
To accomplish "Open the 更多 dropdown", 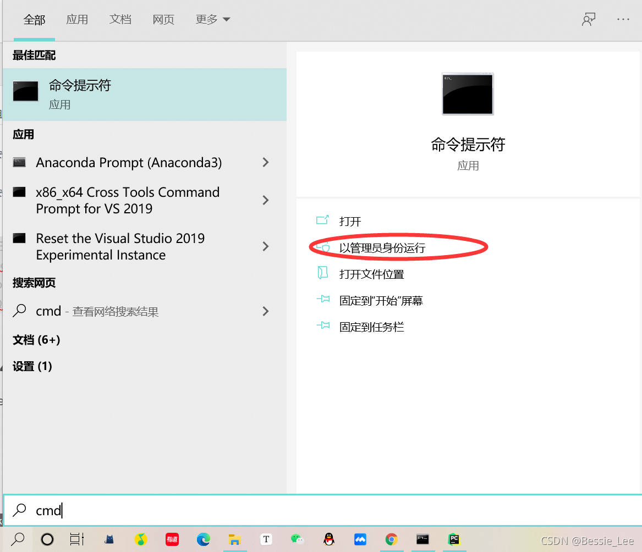I will [212, 20].
